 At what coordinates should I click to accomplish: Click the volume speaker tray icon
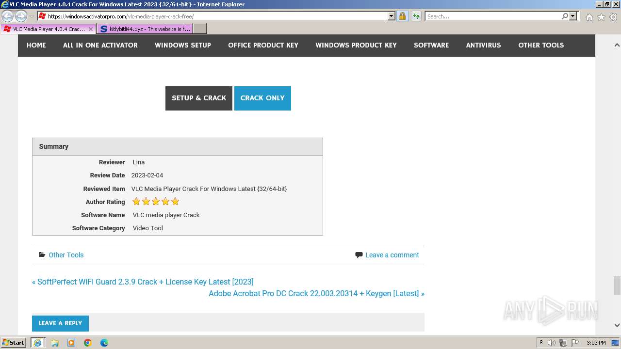[x=552, y=343]
